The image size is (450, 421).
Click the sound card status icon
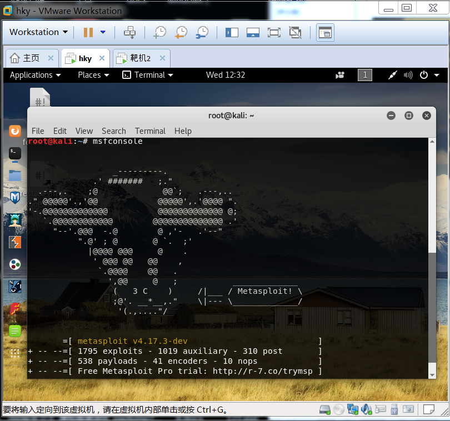click(367, 409)
